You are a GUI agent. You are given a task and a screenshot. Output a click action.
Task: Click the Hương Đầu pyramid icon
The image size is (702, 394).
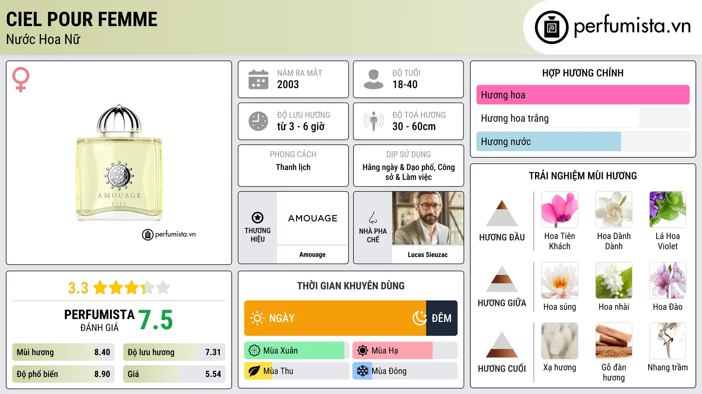(502, 213)
